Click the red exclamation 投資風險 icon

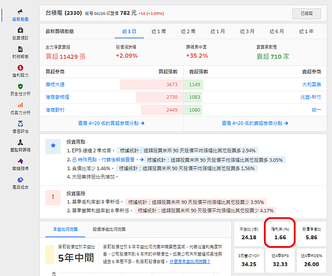(53, 198)
